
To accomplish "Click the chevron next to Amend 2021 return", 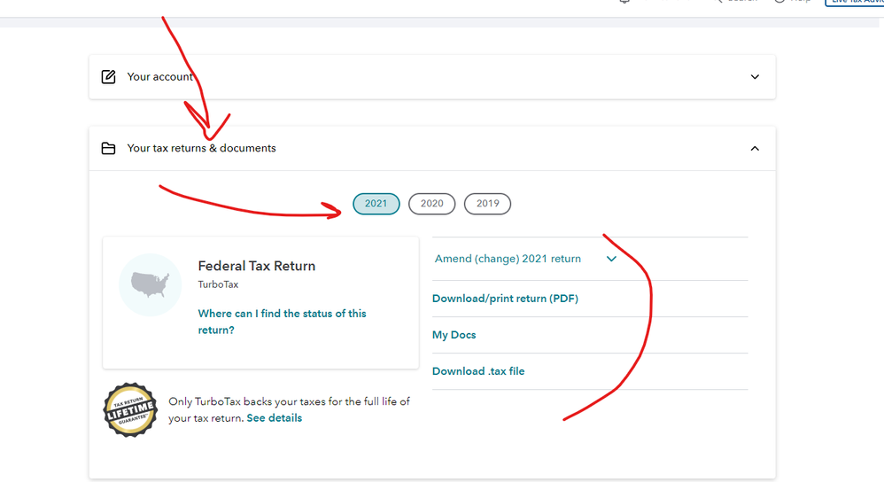I will click(611, 259).
